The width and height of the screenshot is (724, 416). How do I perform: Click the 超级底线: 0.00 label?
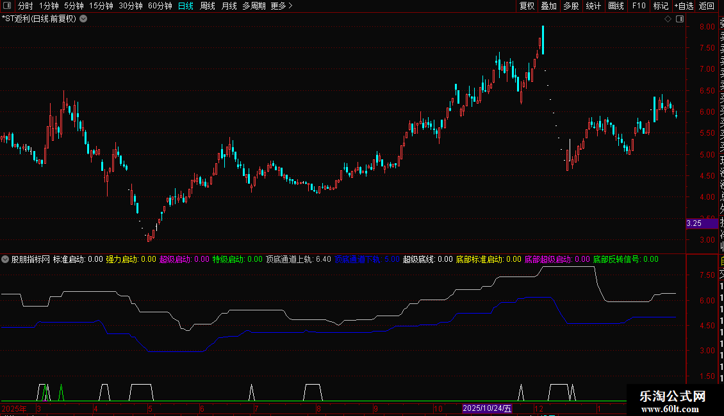pyautogui.click(x=428, y=259)
